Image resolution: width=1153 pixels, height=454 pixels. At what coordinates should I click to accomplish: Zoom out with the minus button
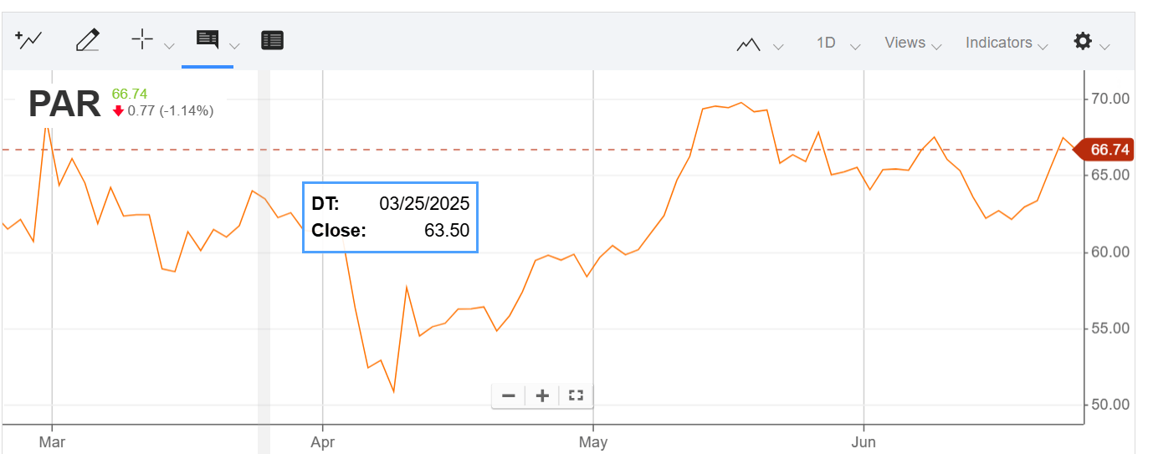(508, 395)
